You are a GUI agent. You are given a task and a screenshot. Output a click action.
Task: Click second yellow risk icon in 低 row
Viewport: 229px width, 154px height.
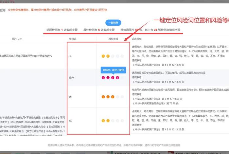[108, 121]
